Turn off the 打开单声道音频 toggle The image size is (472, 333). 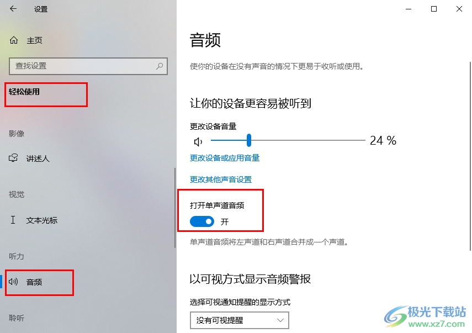pos(201,221)
